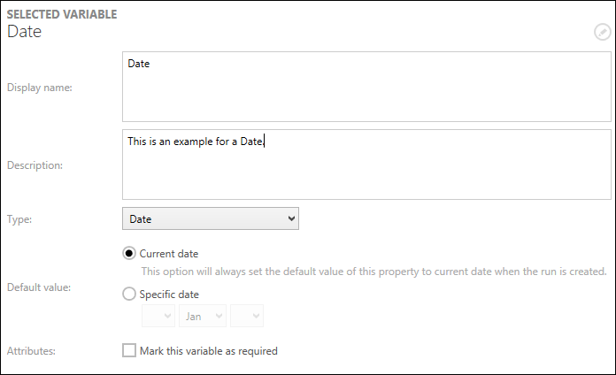The image size is (616, 375).
Task: Choose the Specific date radio option
Action: tap(129, 295)
